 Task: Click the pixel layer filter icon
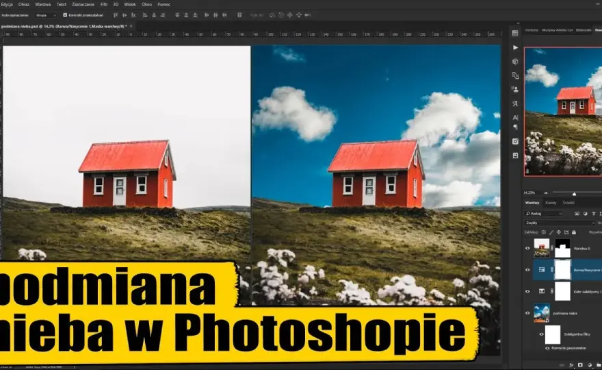click(x=577, y=214)
